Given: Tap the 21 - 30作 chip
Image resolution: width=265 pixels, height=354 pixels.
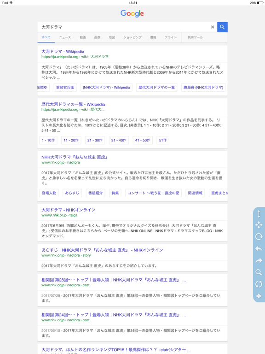Looking at the screenshot, I should point(95,140).
